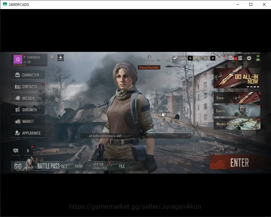This screenshot has height=217, width=271.
Task: Open the GO ALL-IN NOW banner
Action: coord(237,78)
